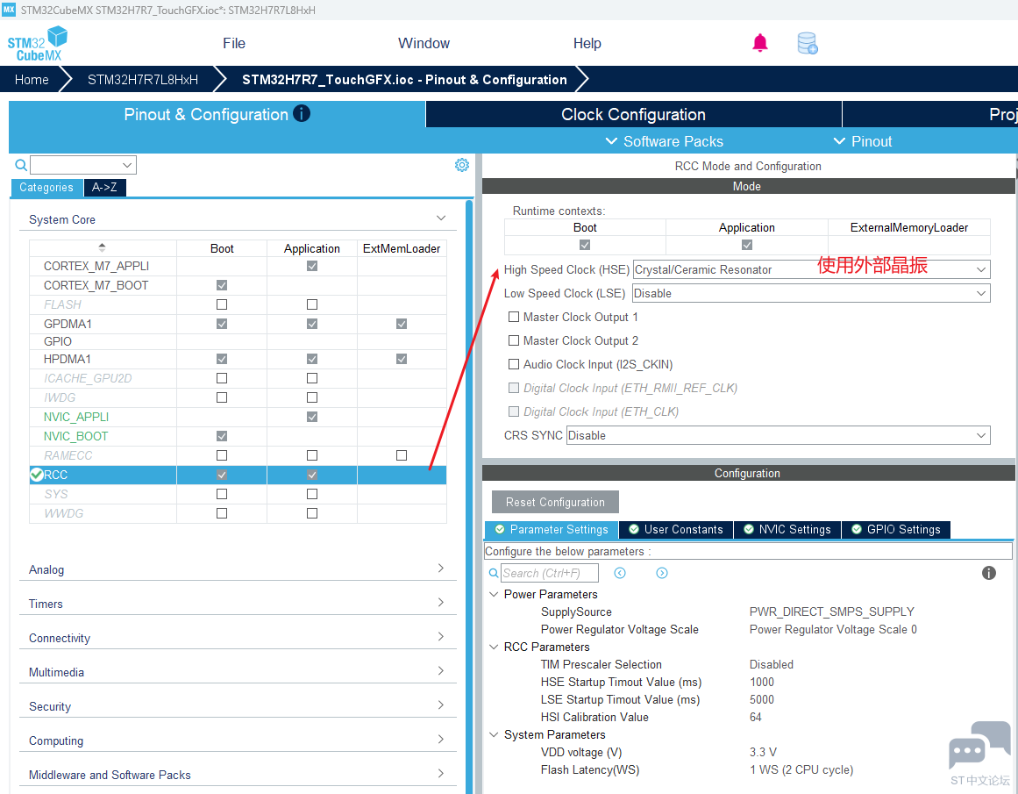This screenshot has width=1018, height=794.
Task: Go to next search result arrow
Action: click(662, 573)
